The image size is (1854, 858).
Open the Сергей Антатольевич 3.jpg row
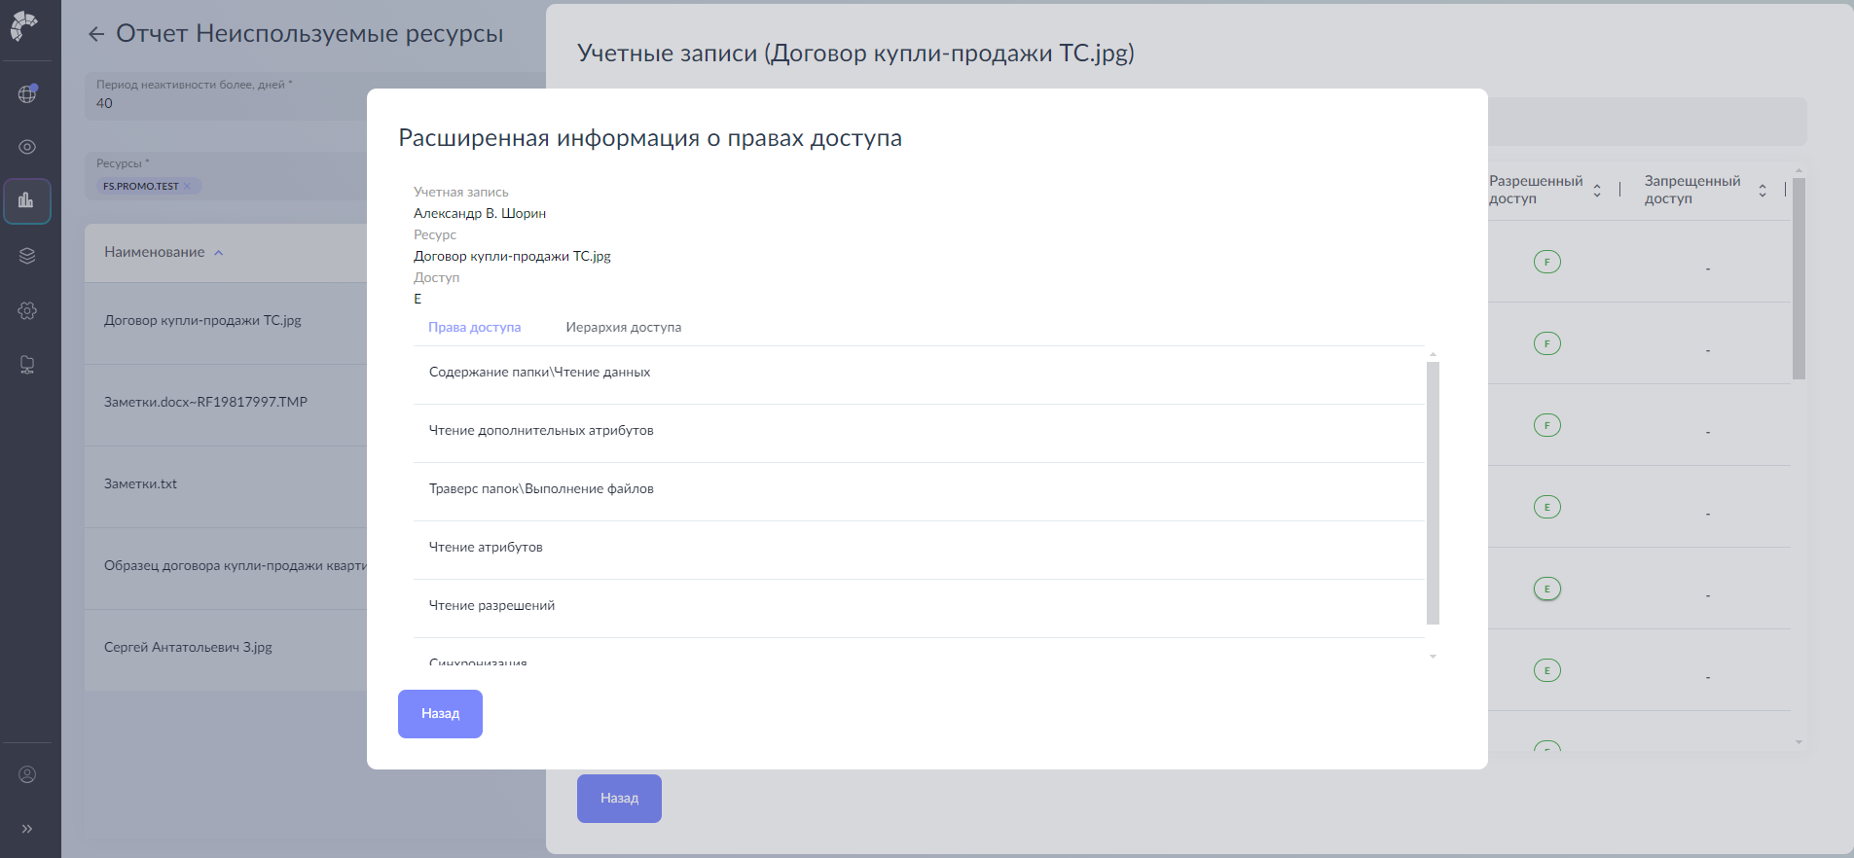[226, 651]
